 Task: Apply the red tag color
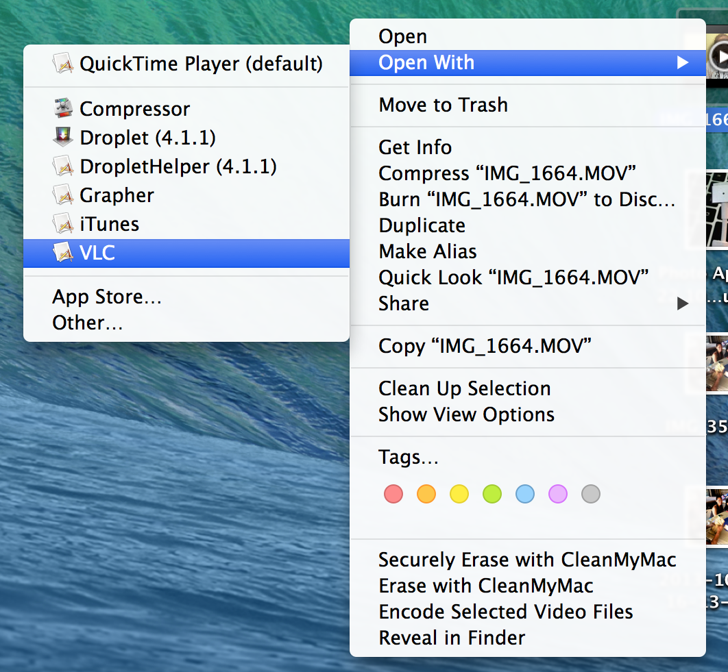click(x=393, y=493)
